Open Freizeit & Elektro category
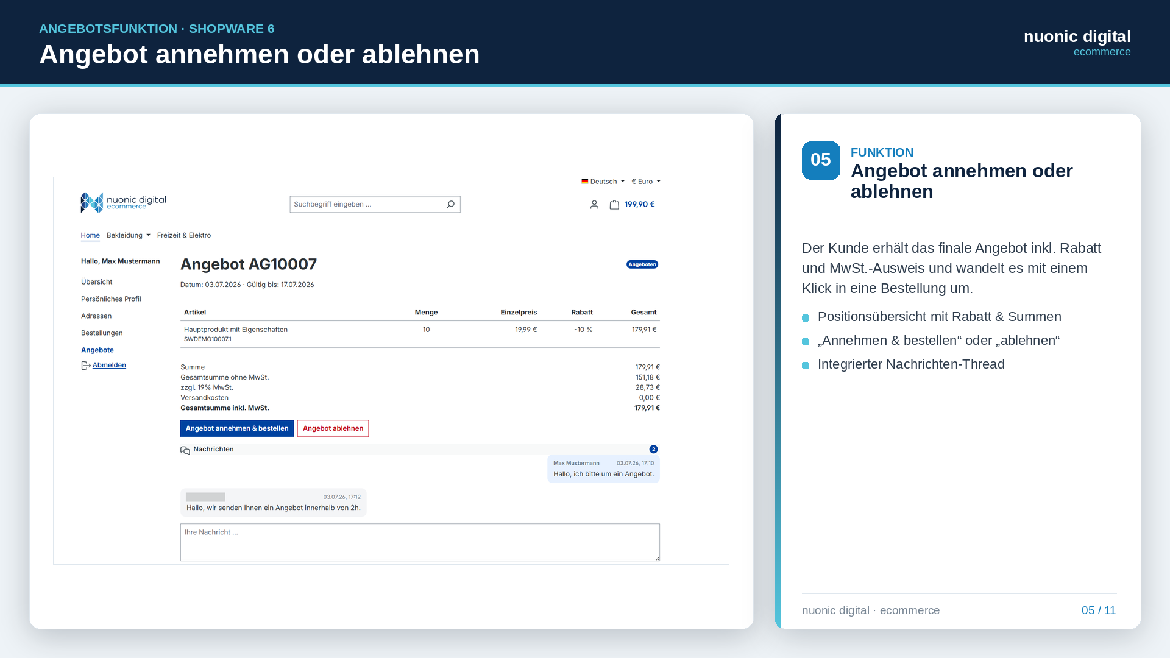1170x658 pixels. [184, 235]
